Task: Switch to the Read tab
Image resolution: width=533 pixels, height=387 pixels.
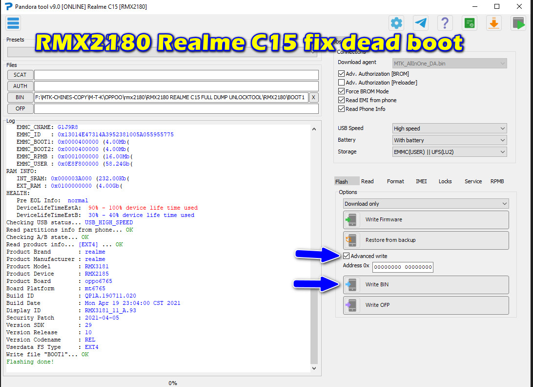Action: (x=367, y=181)
